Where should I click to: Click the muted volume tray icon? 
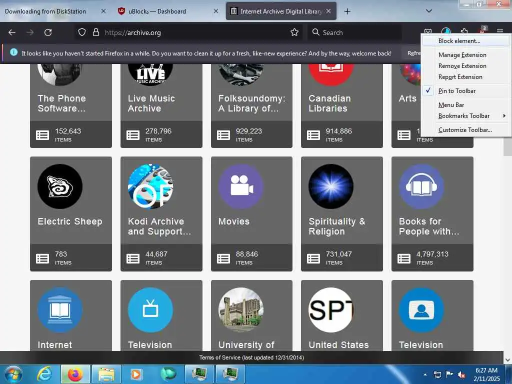pyautogui.click(x=461, y=374)
